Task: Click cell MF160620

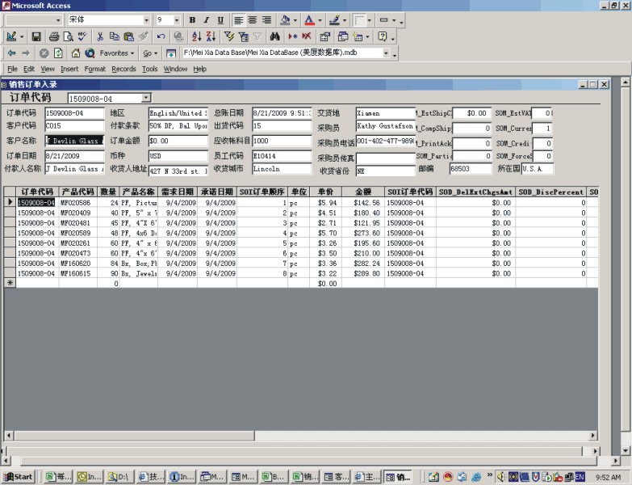Action: coord(77,263)
